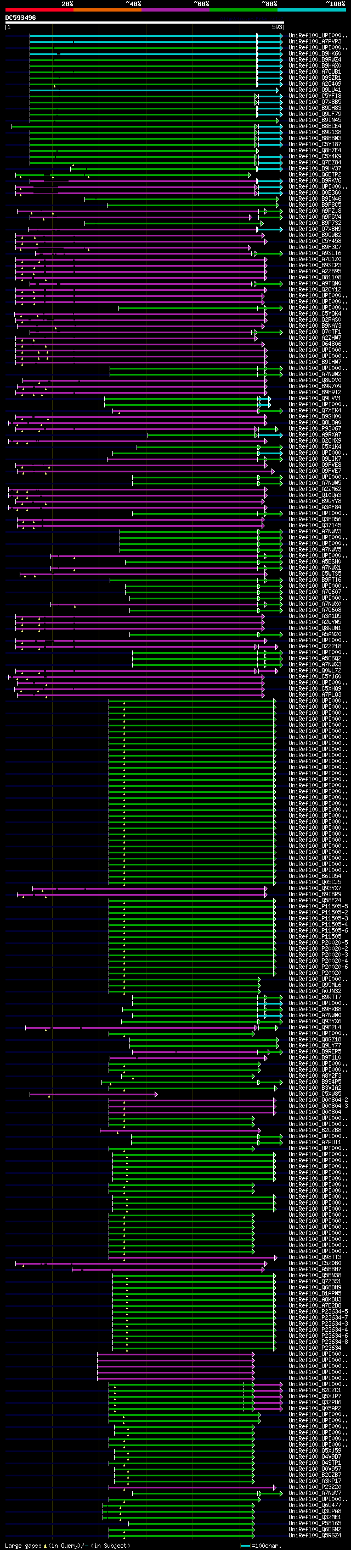Select hit label UniRef100_Q6ETP2

(x=315, y=174)
